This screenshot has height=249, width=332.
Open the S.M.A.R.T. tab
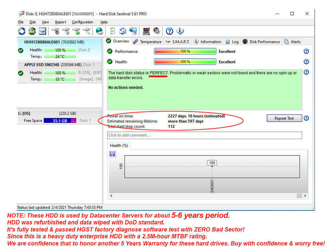tap(177, 42)
